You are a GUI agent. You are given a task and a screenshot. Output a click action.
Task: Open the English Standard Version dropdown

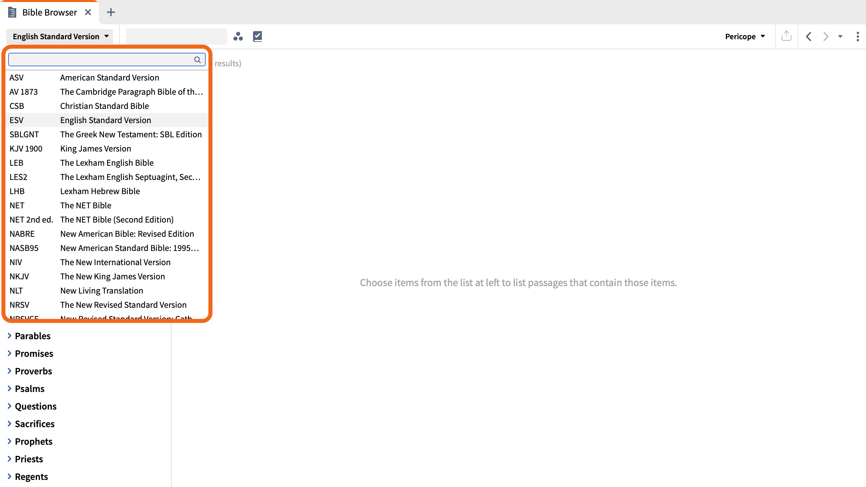point(60,36)
